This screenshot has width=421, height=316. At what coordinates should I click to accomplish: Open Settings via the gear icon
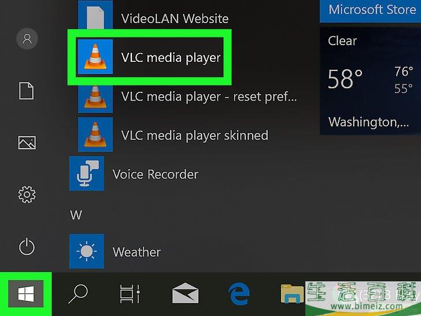pyautogui.click(x=27, y=195)
